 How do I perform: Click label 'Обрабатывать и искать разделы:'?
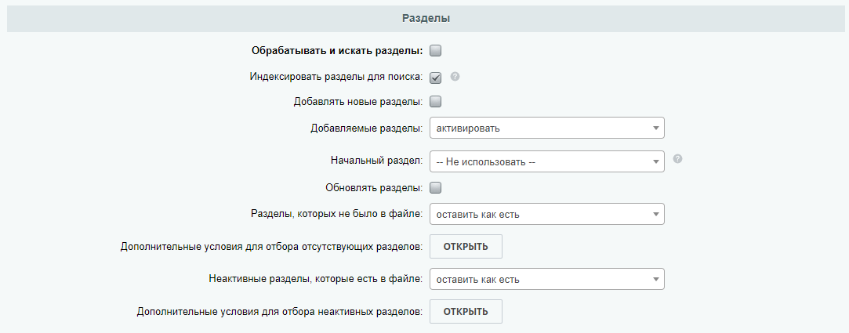pos(337,51)
